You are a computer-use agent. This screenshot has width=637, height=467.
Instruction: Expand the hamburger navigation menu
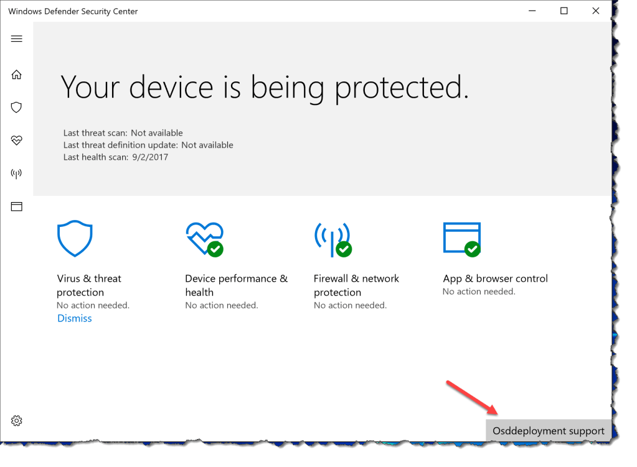(16, 39)
